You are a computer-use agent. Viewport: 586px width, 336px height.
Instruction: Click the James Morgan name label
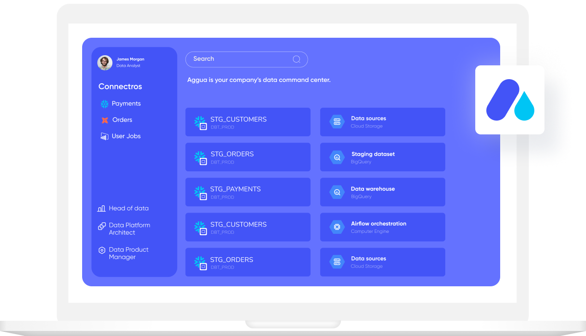click(130, 59)
